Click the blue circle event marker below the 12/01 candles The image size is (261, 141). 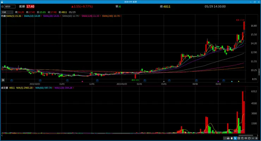click(x=97, y=81)
